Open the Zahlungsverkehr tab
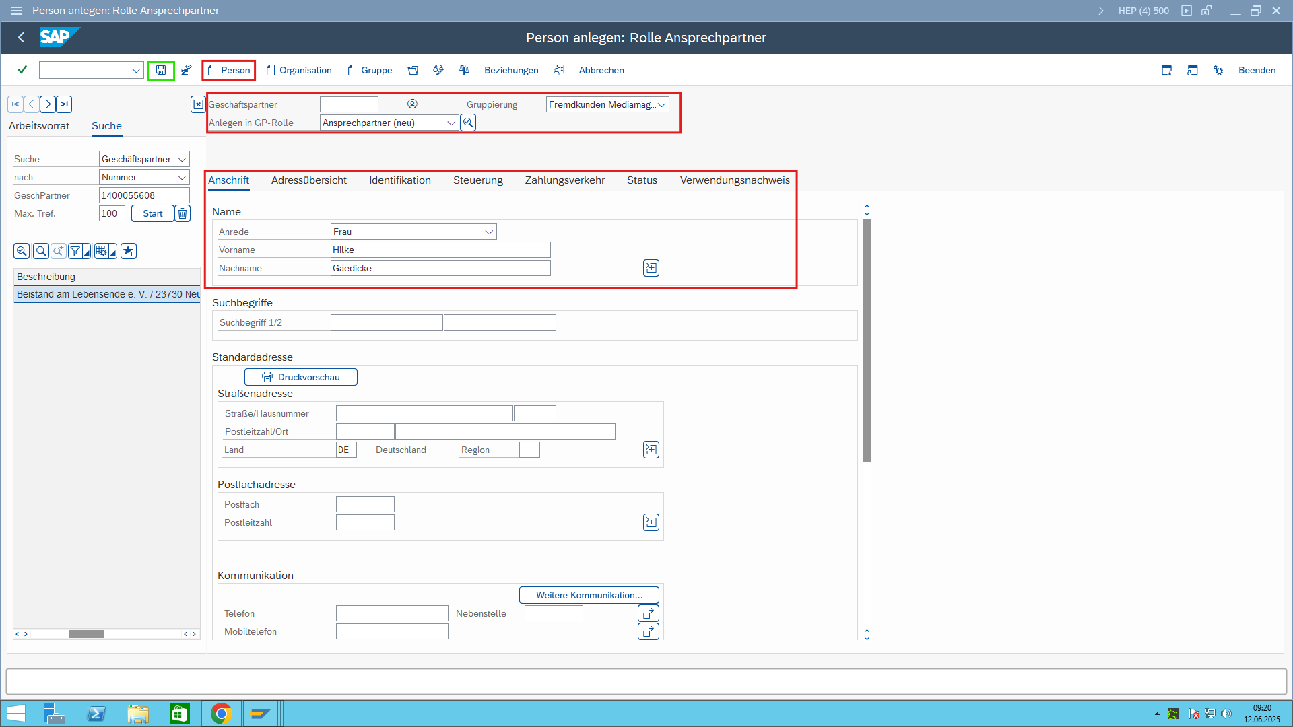Image resolution: width=1293 pixels, height=727 pixels. [x=565, y=180]
